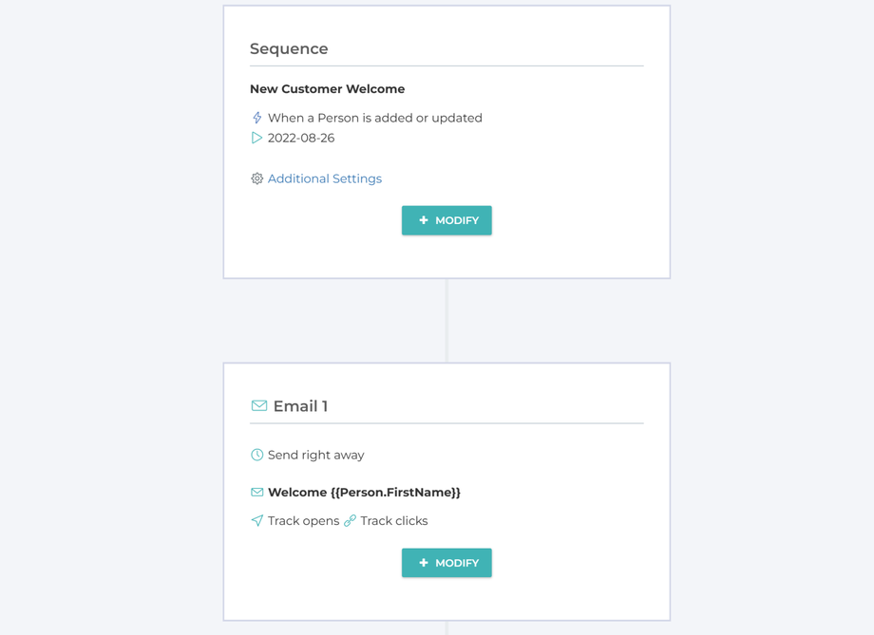
Task: Click the envelope icon beside the Welcome subject
Action: coord(256,493)
